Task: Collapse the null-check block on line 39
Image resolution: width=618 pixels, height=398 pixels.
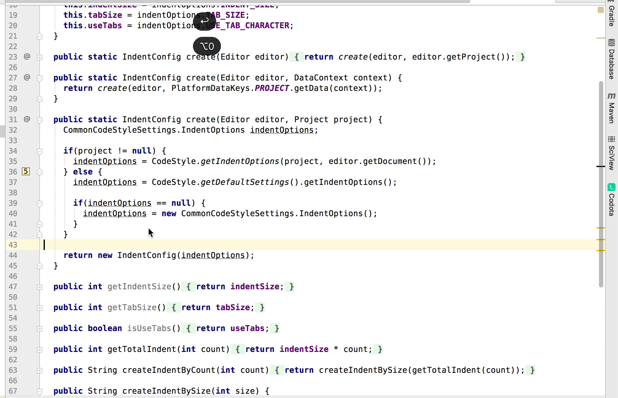Action: pos(40,203)
